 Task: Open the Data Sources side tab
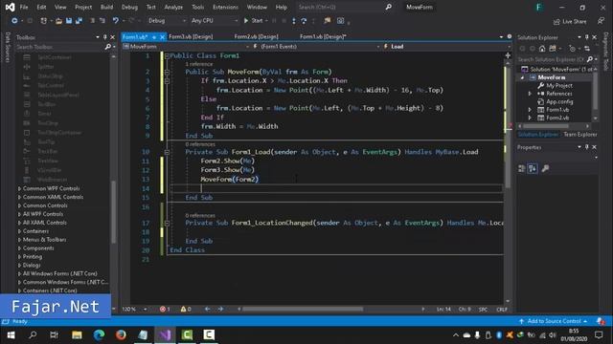[x=7, y=47]
